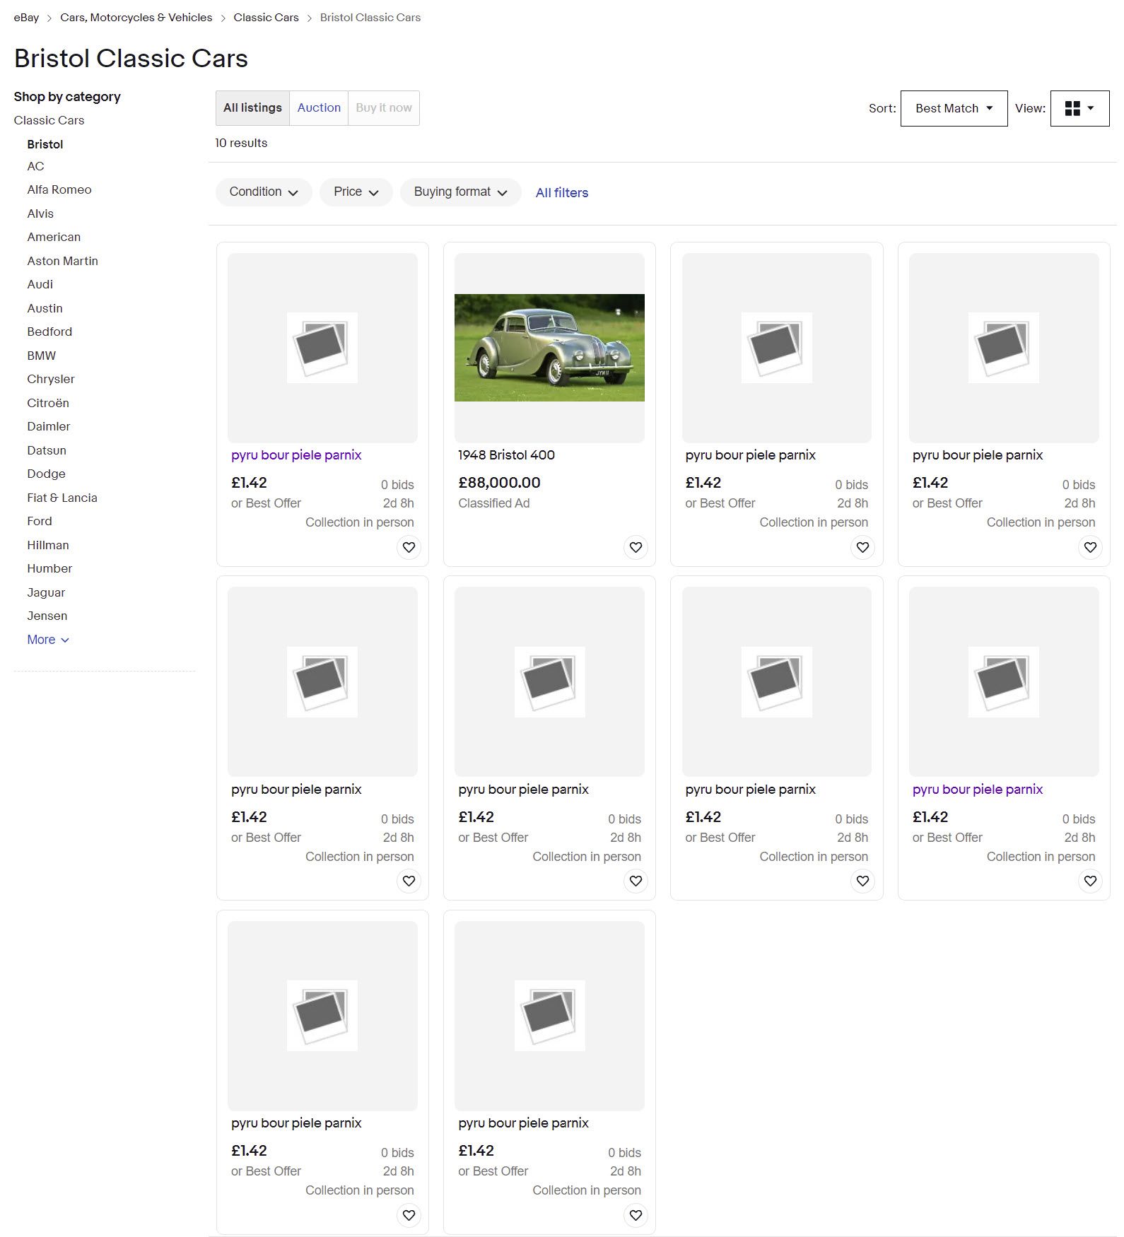Image resolution: width=1124 pixels, height=1237 pixels.
Task: Click the £88,000.00 price
Action: pyautogui.click(x=499, y=483)
